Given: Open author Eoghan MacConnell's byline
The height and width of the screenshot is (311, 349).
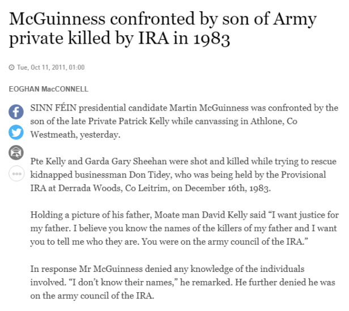Looking at the screenshot, I should pos(49,88).
